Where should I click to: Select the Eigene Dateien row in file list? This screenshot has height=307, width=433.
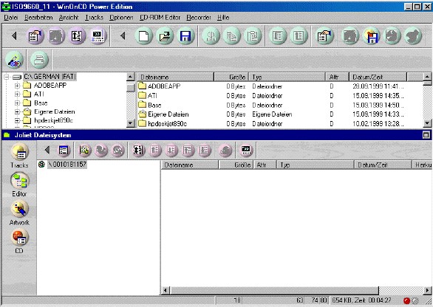tap(280, 114)
